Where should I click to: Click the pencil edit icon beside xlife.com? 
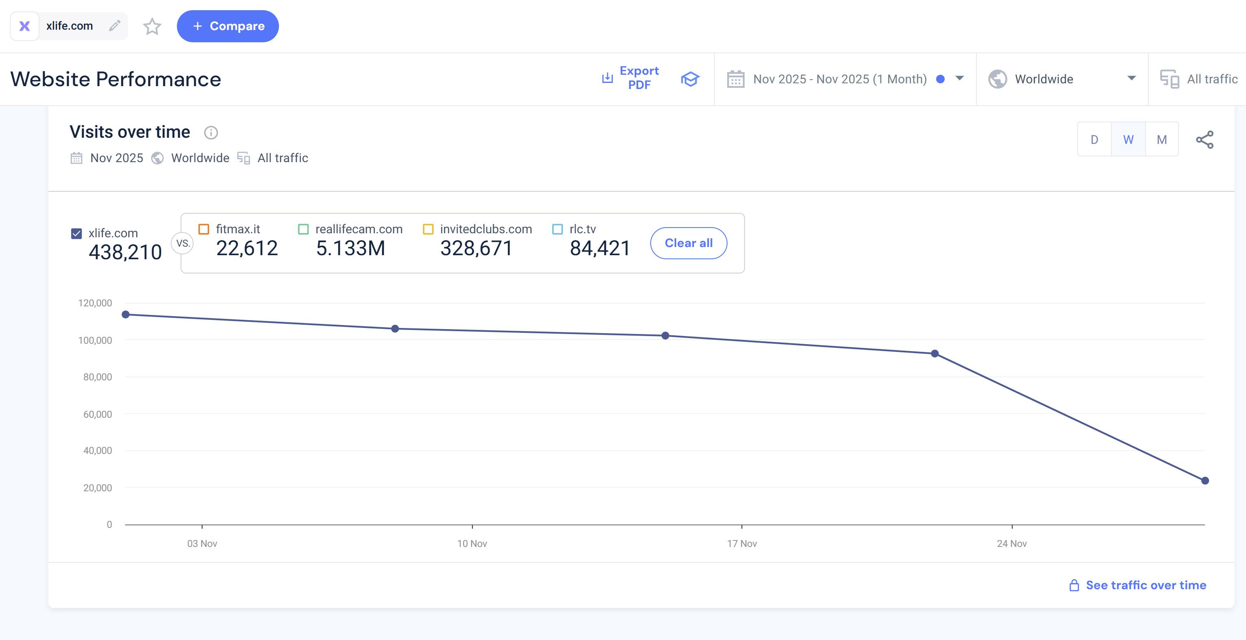tap(115, 26)
